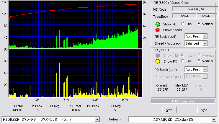Image resolution: width=219 pixels, height=124 pixels.
Task: Click the 6x speed axis label
Action: point(145,14)
